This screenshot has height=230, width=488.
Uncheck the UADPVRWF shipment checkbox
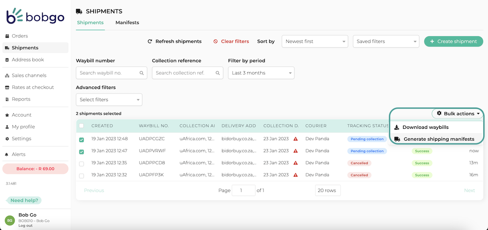[x=81, y=152]
